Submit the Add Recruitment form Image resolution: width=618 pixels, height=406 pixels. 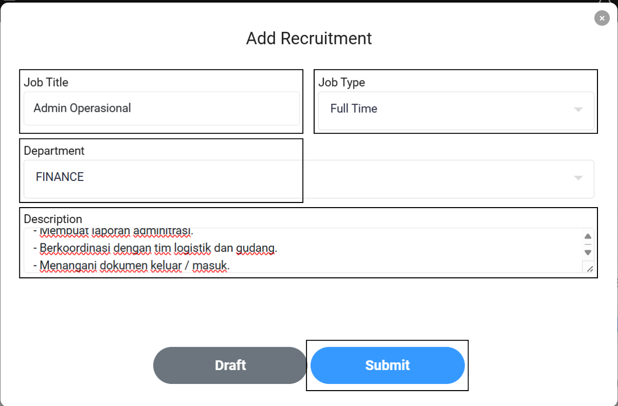click(x=388, y=365)
